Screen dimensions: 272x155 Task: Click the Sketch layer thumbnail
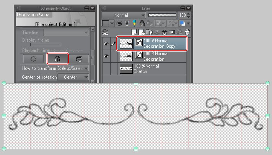(x=126, y=69)
